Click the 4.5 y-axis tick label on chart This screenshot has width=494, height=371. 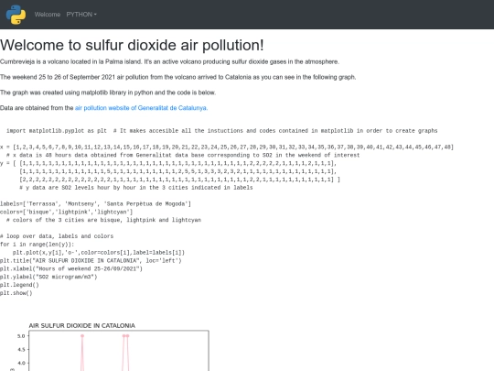tap(21, 350)
